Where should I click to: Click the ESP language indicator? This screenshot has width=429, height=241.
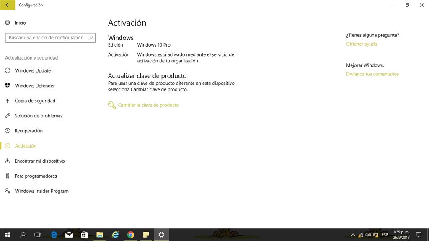point(385,235)
